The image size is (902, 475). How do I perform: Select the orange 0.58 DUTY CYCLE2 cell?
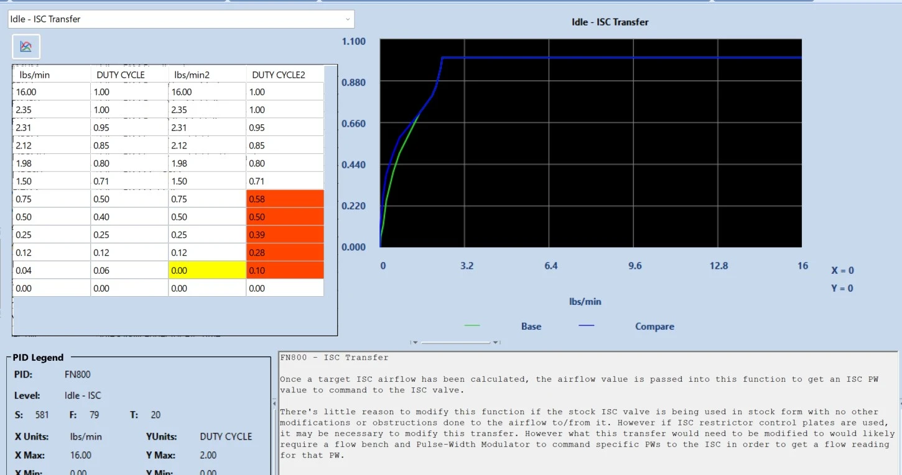(x=285, y=199)
